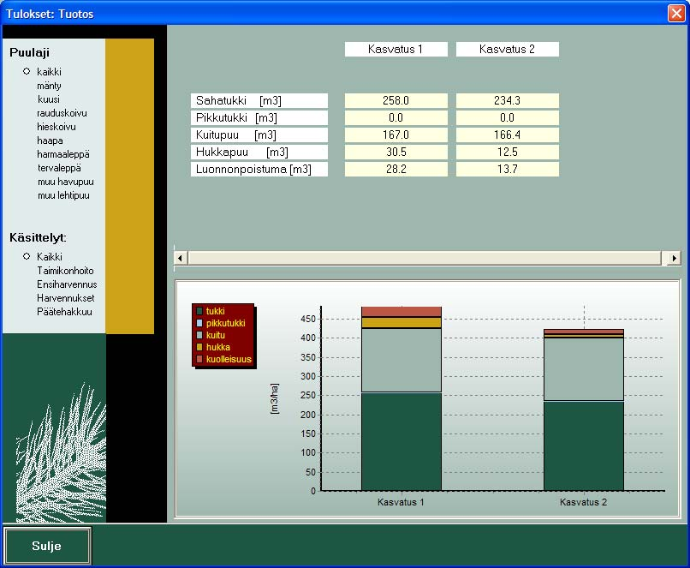The image size is (690, 568).
Task: Click the '[m3/ha]' chart axis title
Action: [x=274, y=399]
